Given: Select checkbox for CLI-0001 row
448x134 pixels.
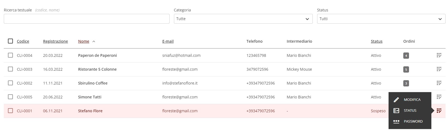Looking at the screenshot, I should (10, 111).
